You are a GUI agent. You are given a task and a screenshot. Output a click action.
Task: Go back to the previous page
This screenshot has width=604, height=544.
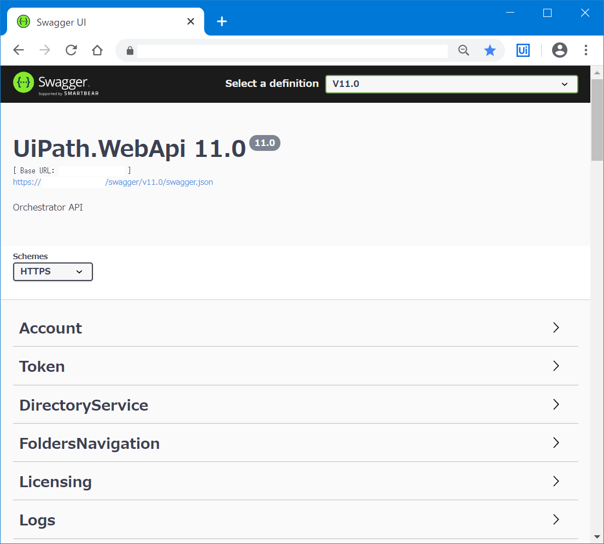tap(19, 50)
